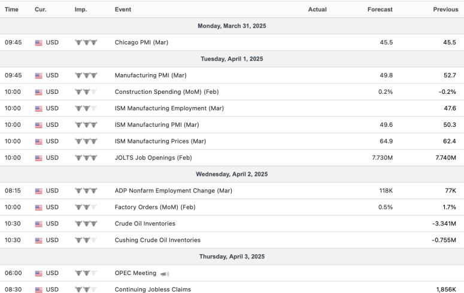Click the 47.6 previous ISM Employment value
This screenshot has height=293, width=464.
(450, 108)
